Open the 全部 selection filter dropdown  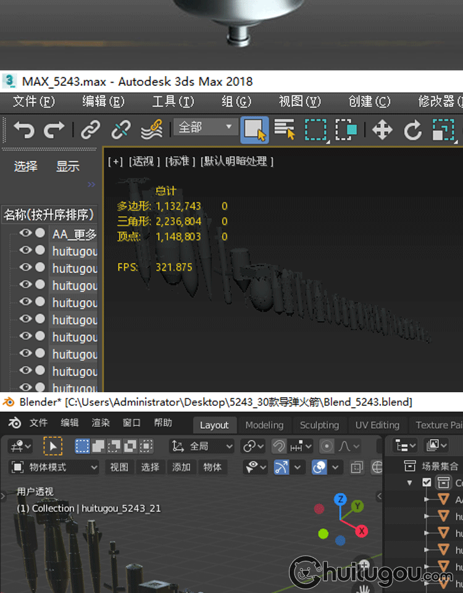[206, 127]
